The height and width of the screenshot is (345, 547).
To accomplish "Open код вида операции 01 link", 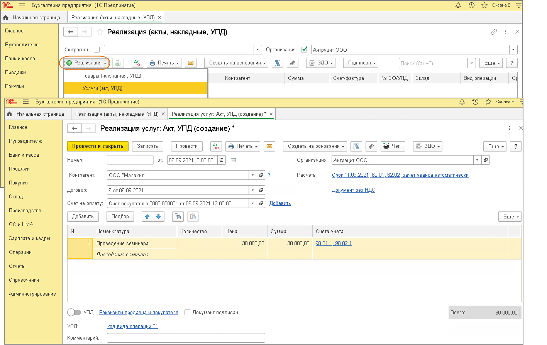I will (x=132, y=326).
